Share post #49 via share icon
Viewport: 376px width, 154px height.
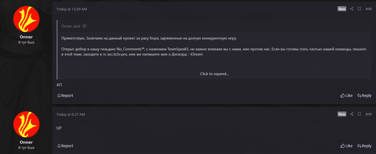click(352, 114)
